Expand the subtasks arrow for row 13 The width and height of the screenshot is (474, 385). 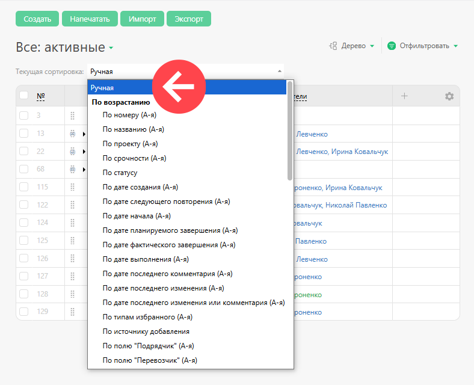click(x=84, y=134)
